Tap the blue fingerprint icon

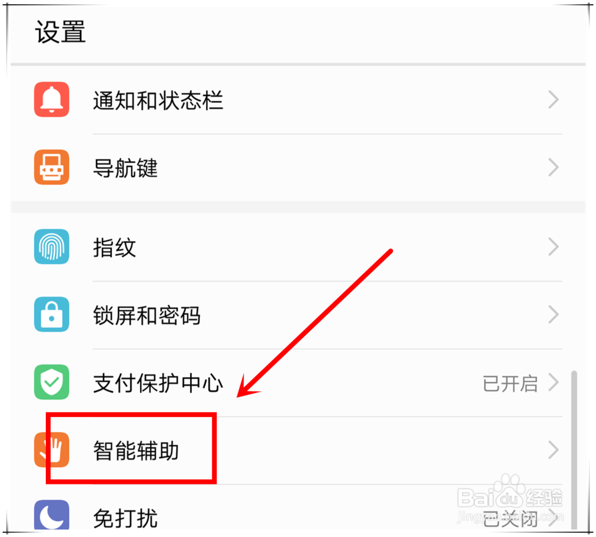52,246
